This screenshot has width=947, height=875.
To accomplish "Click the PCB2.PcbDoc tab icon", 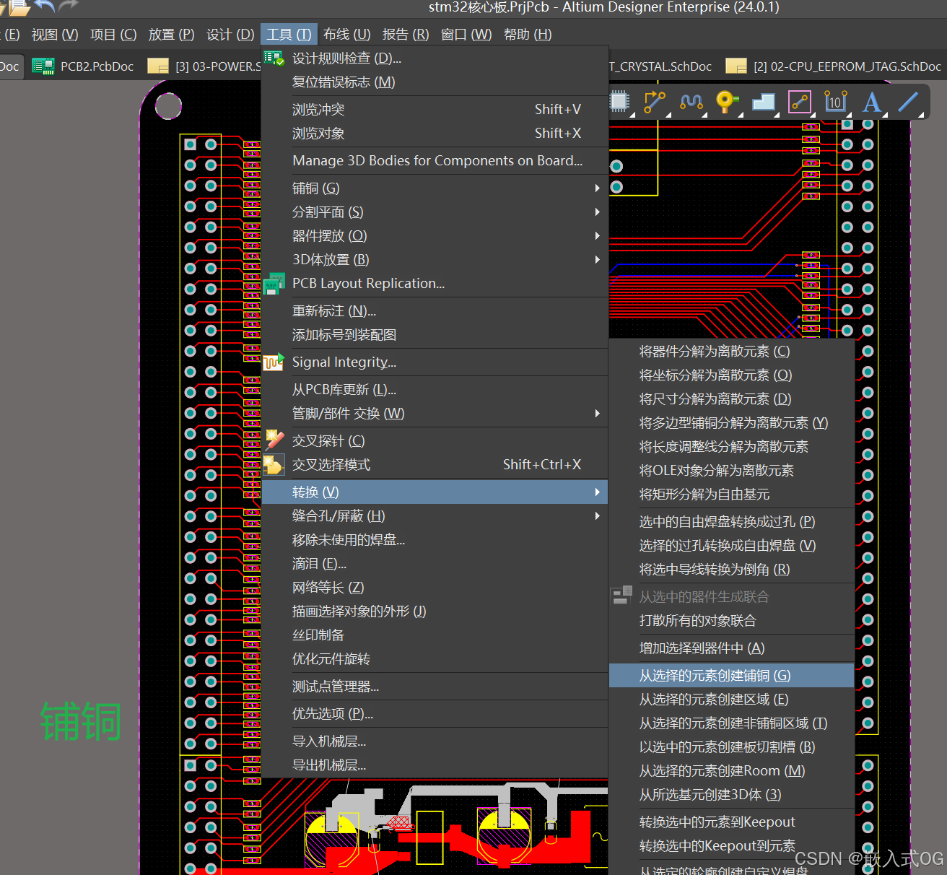I will [x=43, y=66].
